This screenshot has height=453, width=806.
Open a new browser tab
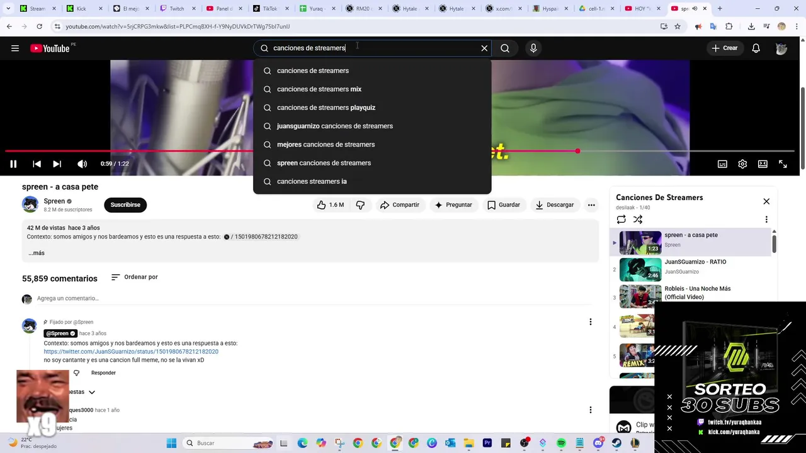tap(720, 9)
